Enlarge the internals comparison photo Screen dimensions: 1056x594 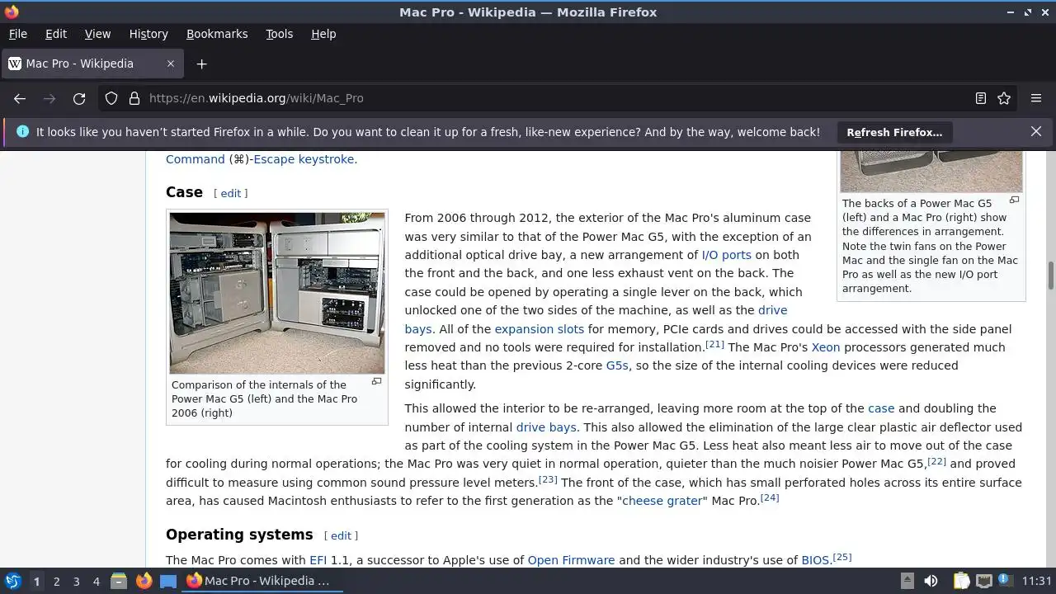(x=277, y=293)
